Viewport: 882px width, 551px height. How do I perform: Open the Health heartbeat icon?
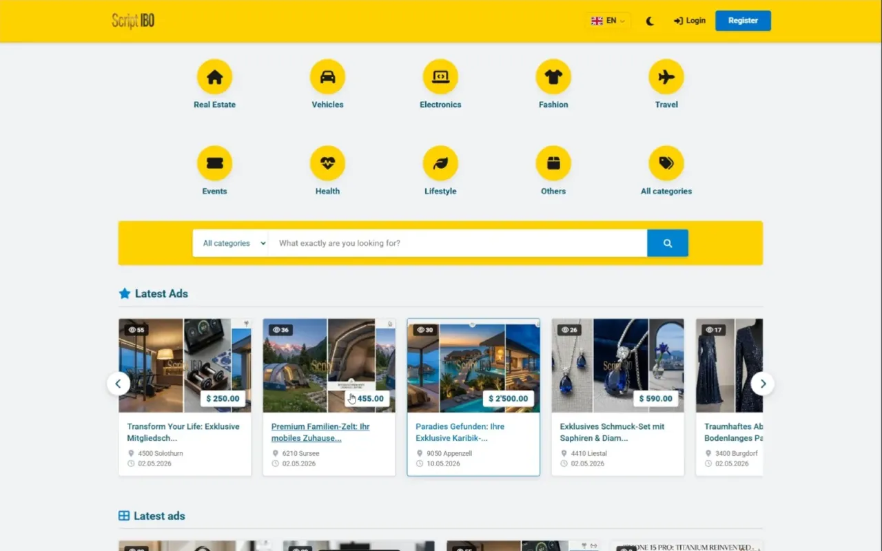point(327,163)
